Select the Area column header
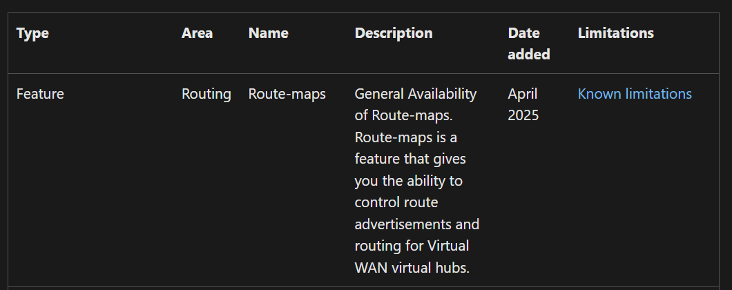Screen dimensions: 732x290 pos(197,33)
